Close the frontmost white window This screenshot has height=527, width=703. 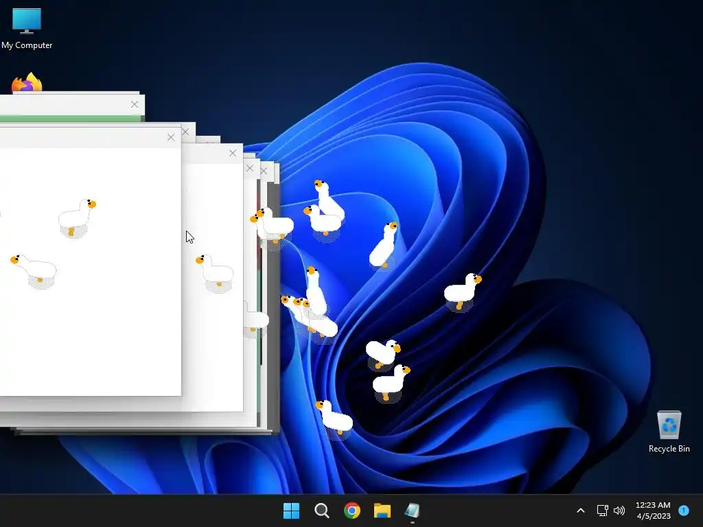coord(171,137)
